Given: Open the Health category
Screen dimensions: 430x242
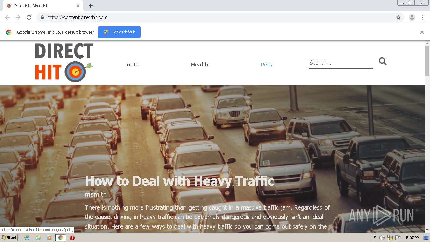Looking at the screenshot, I should tap(200, 64).
